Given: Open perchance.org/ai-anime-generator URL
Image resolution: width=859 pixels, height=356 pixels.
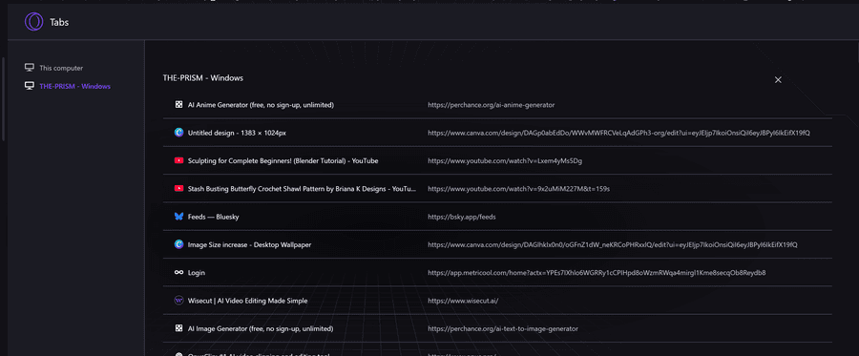Looking at the screenshot, I should point(491,105).
